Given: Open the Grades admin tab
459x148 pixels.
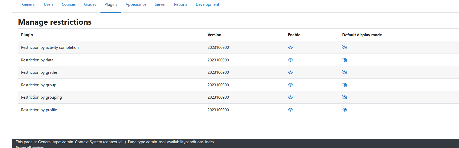Looking at the screenshot, I should 90,4.
